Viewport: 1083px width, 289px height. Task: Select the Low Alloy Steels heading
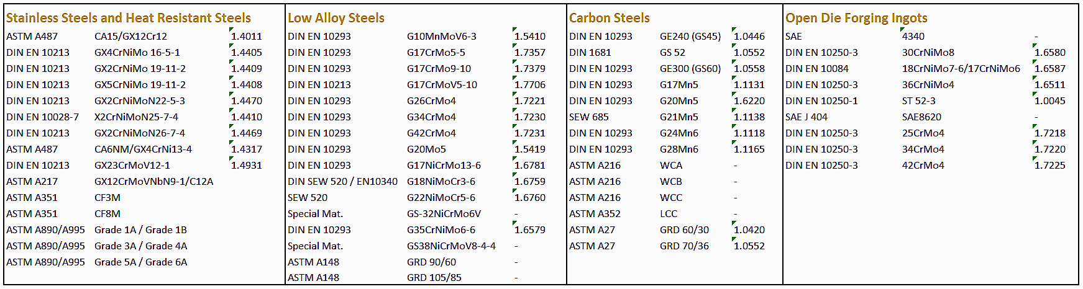(x=336, y=18)
